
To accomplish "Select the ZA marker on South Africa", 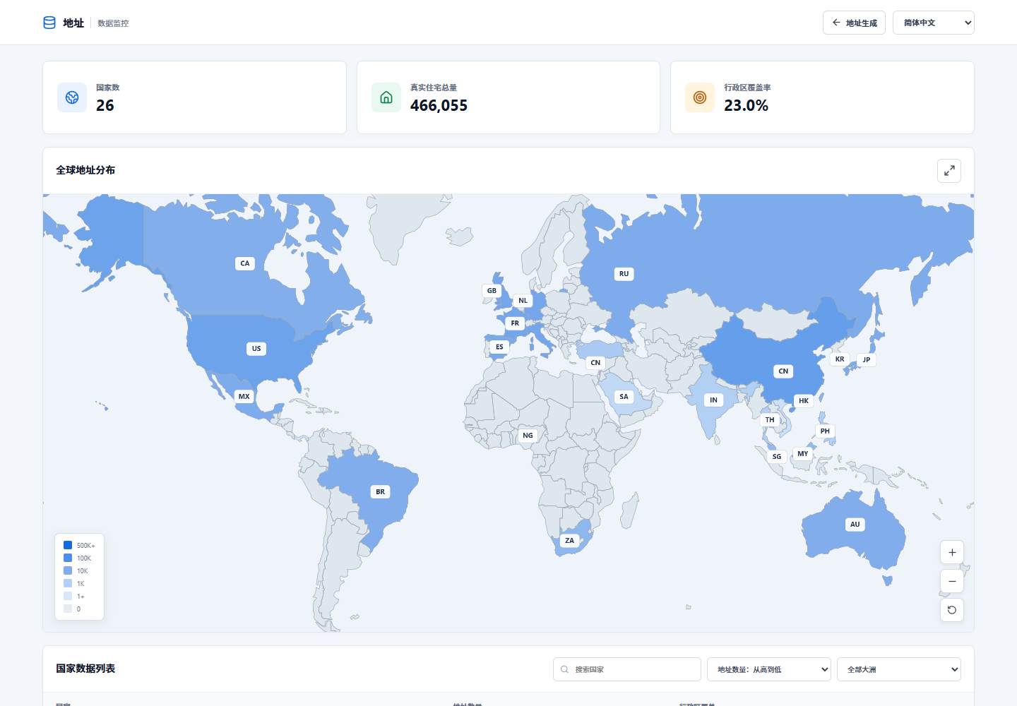I will tap(569, 540).
